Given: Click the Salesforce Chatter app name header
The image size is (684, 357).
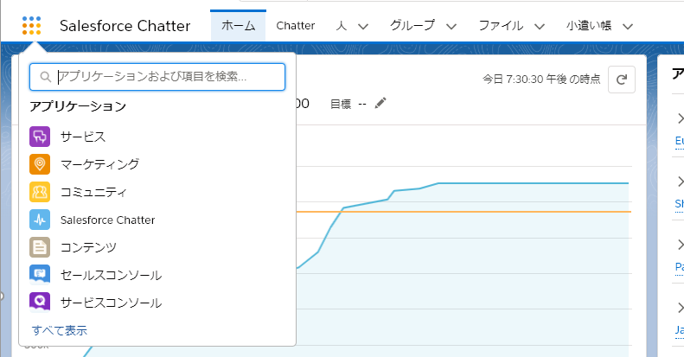Looking at the screenshot, I should tap(125, 26).
